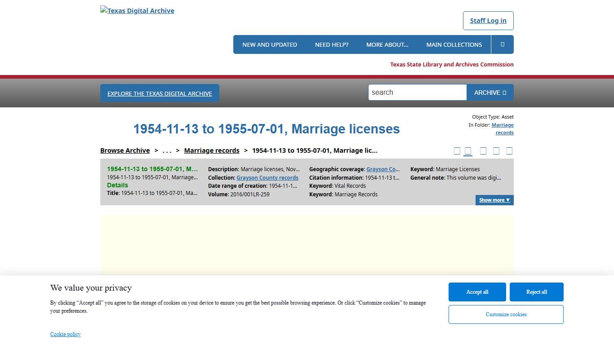Click inside the search input field

pyautogui.click(x=417, y=92)
